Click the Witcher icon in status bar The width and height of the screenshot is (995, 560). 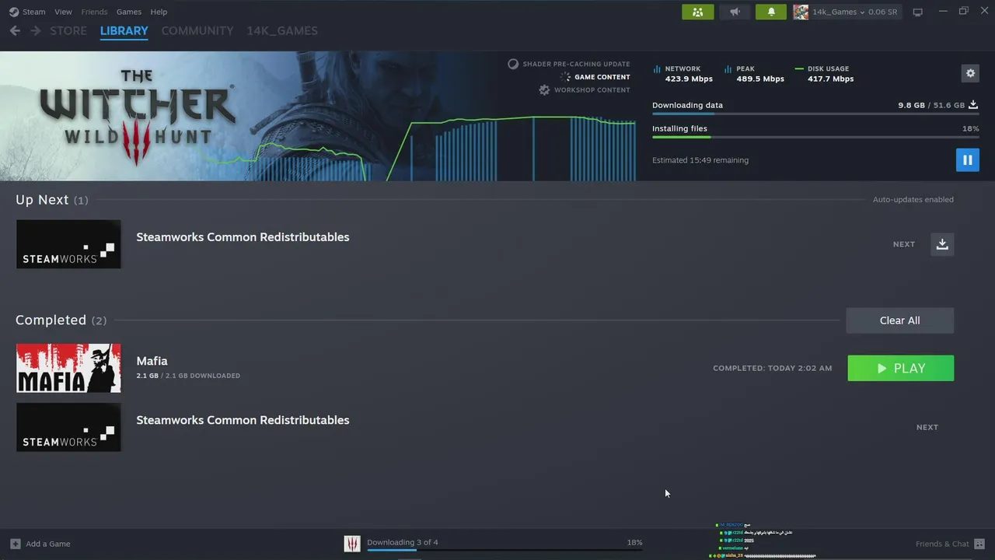[352, 544]
